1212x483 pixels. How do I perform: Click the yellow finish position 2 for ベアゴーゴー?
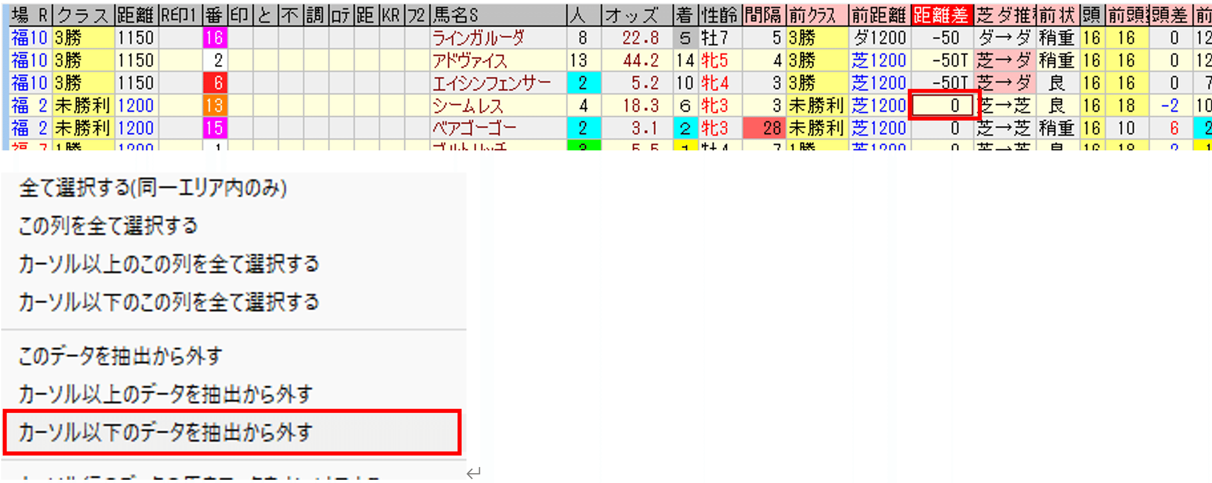[x=685, y=128]
